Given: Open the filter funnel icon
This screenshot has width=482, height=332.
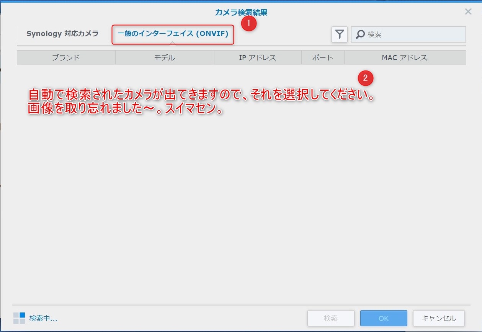Looking at the screenshot, I should click(339, 34).
